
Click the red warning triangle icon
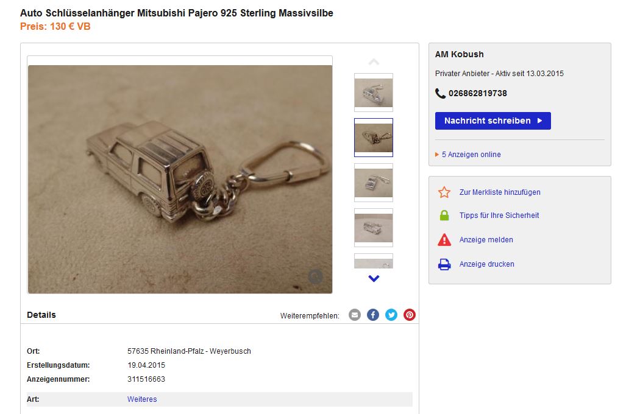pos(444,240)
